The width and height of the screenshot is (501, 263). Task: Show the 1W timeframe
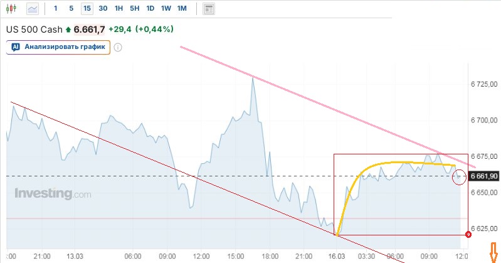point(166,9)
